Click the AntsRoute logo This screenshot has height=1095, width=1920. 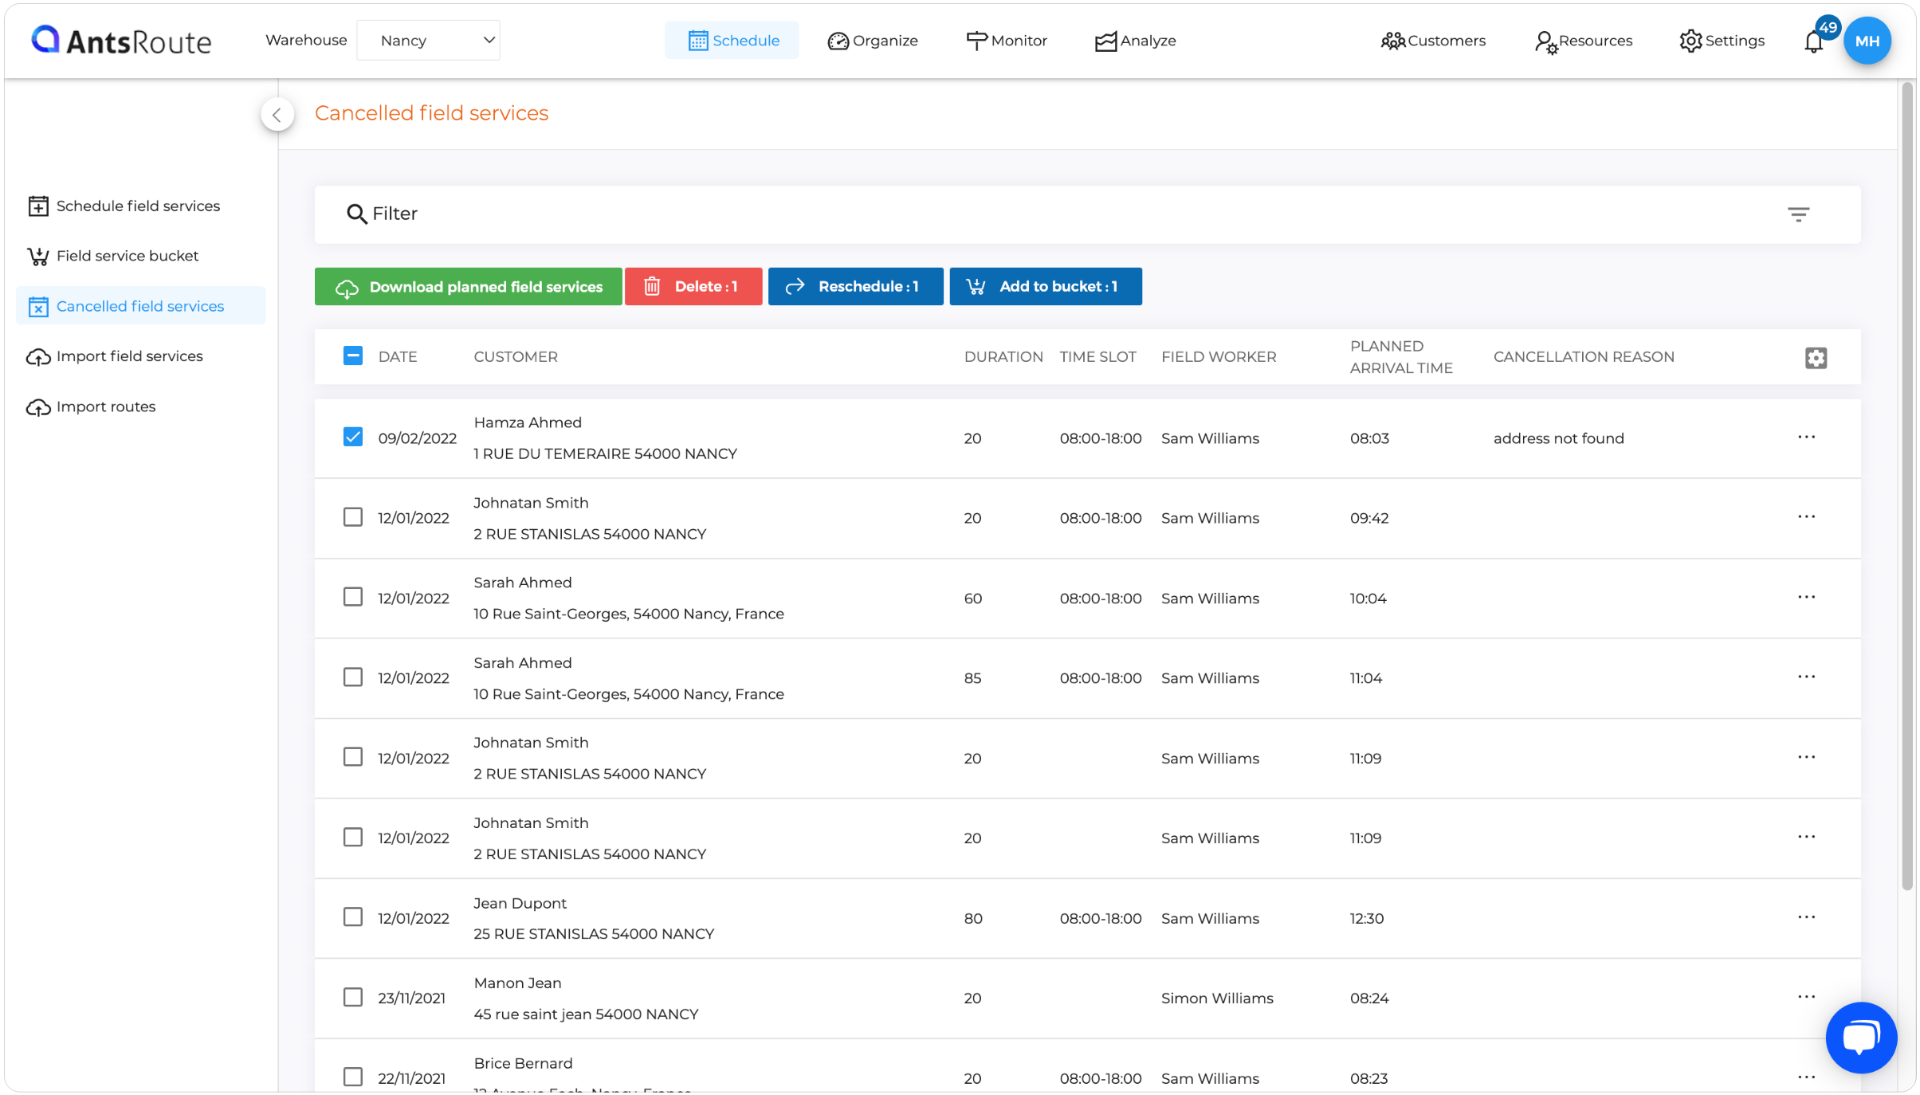[x=121, y=41]
